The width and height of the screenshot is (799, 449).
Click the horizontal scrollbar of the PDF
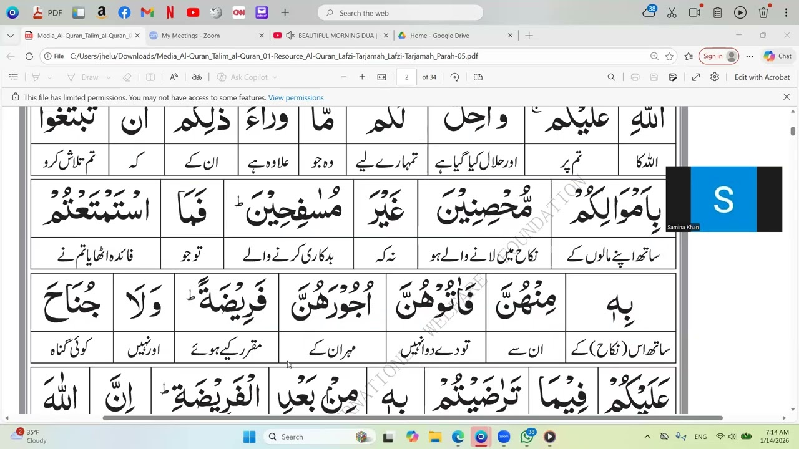[413, 418]
